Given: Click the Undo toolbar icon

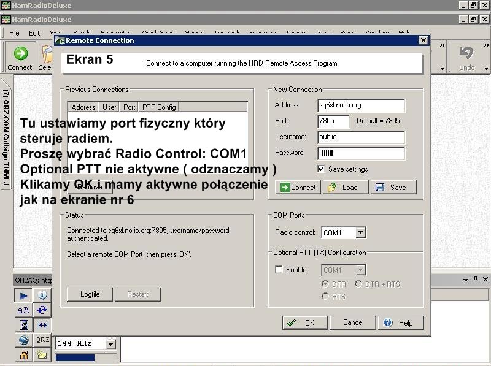Looking at the screenshot, I should pyautogui.click(x=466, y=53).
